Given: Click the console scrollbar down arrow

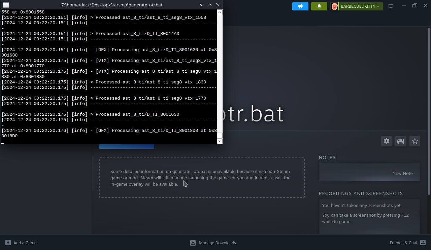Looking at the screenshot, I should pyautogui.click(x=220, y=141).
